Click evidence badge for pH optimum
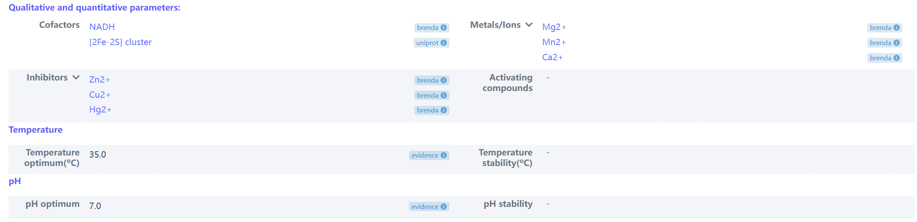The width and height of the screenshot is (917, 222). click(429, 207)
